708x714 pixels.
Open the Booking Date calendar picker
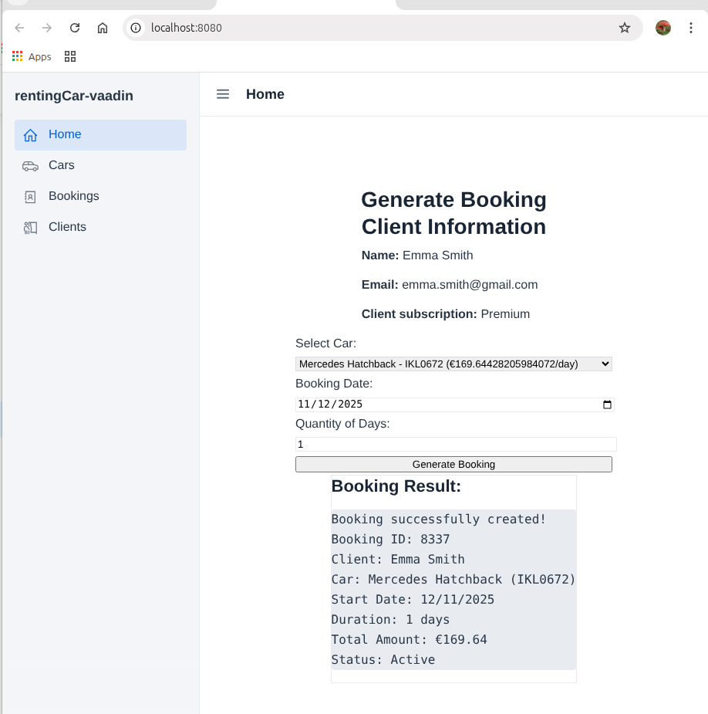[607, 404]
